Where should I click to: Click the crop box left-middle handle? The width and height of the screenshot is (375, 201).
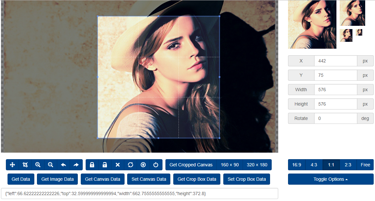tap(98, 77)
